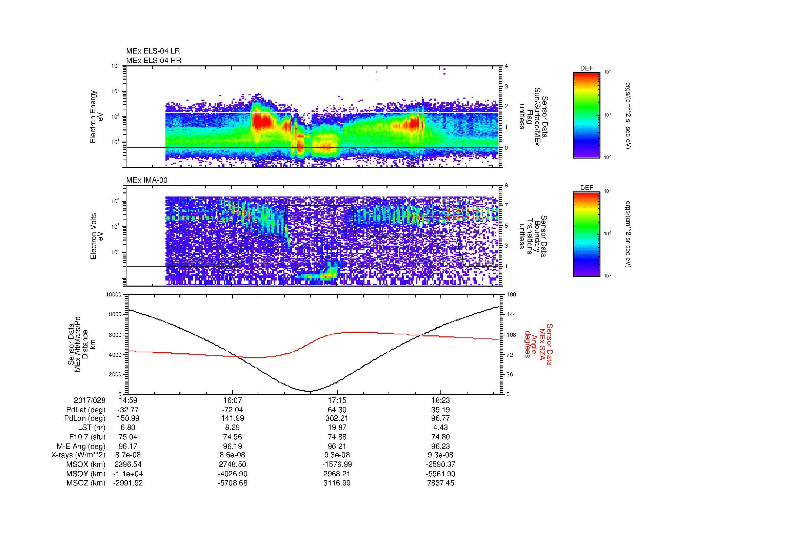Viewport: 793px width, 560px height.
Task: Click the 'PdLat (deg)' row label
Action: coord(86,410)
